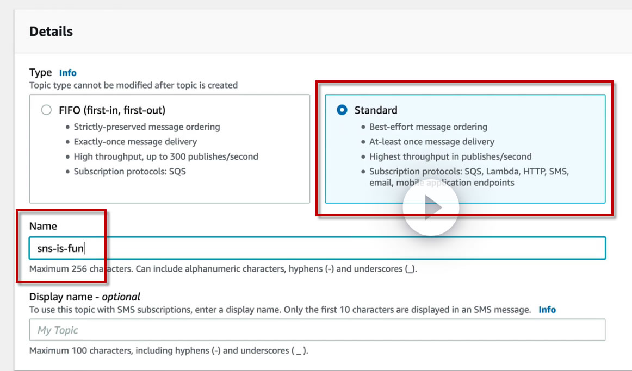The height and width of the screenshot is (371, 632).
Task: Focus the Display name field showing My Topic
Action: [317, 330]
